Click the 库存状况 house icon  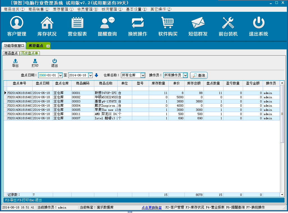point(47,23)
